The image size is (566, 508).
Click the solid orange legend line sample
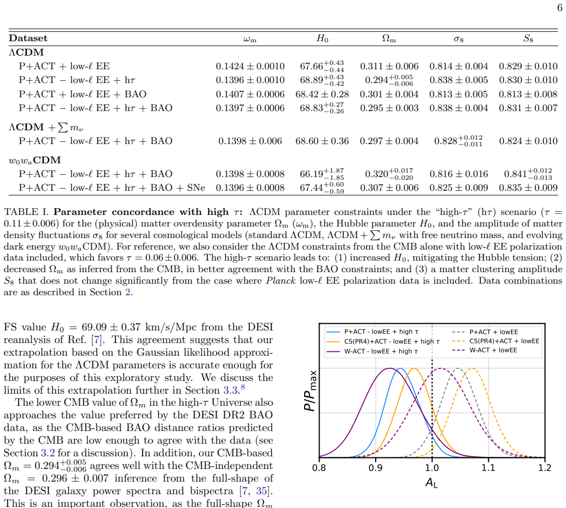(333, 341)
